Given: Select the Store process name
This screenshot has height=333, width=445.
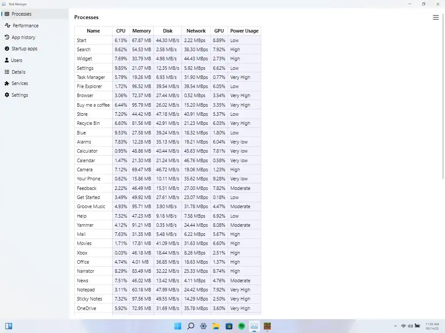Looking at the screenshot, I should 82,114.
